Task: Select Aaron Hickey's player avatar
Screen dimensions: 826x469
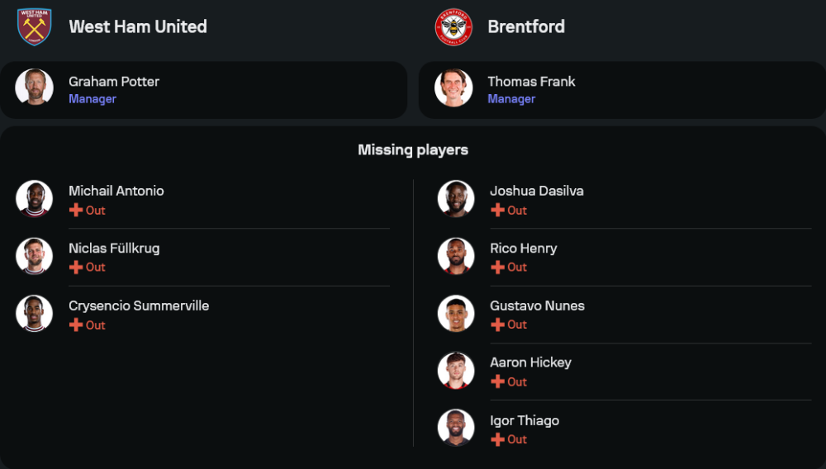Action: click(x=456, y=371)
